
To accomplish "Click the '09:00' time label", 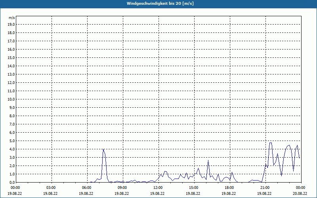I will [x=122, y=188].
